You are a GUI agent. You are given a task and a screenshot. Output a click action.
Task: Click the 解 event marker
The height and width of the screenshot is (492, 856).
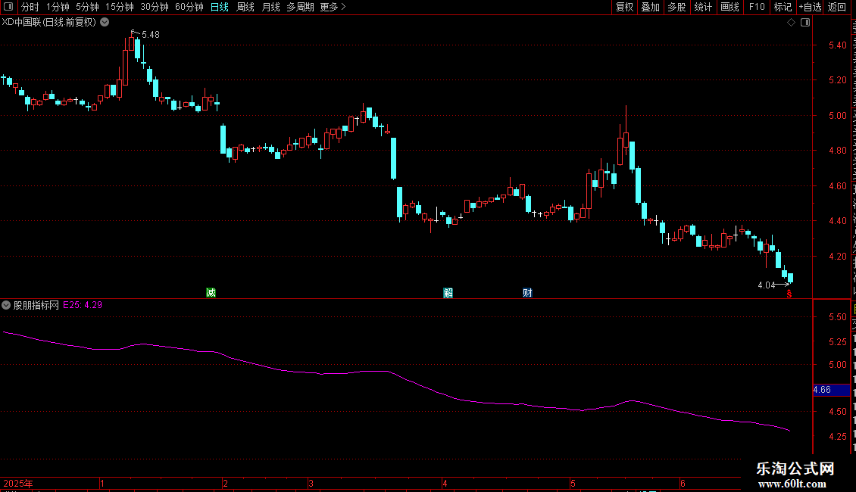coord(448,293)
